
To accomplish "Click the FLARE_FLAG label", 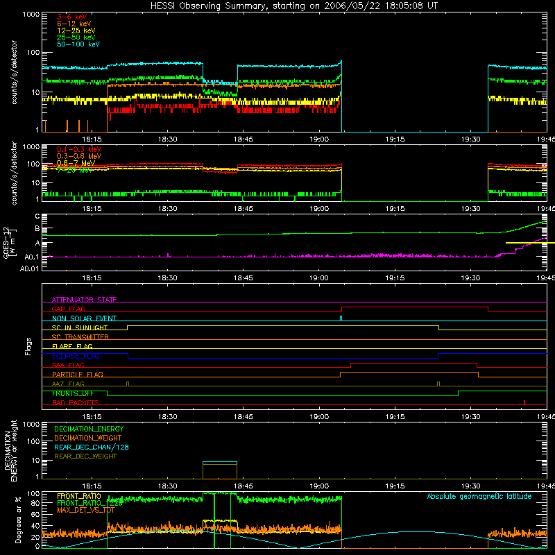I will pyautogui.click(x=72, y=346).
